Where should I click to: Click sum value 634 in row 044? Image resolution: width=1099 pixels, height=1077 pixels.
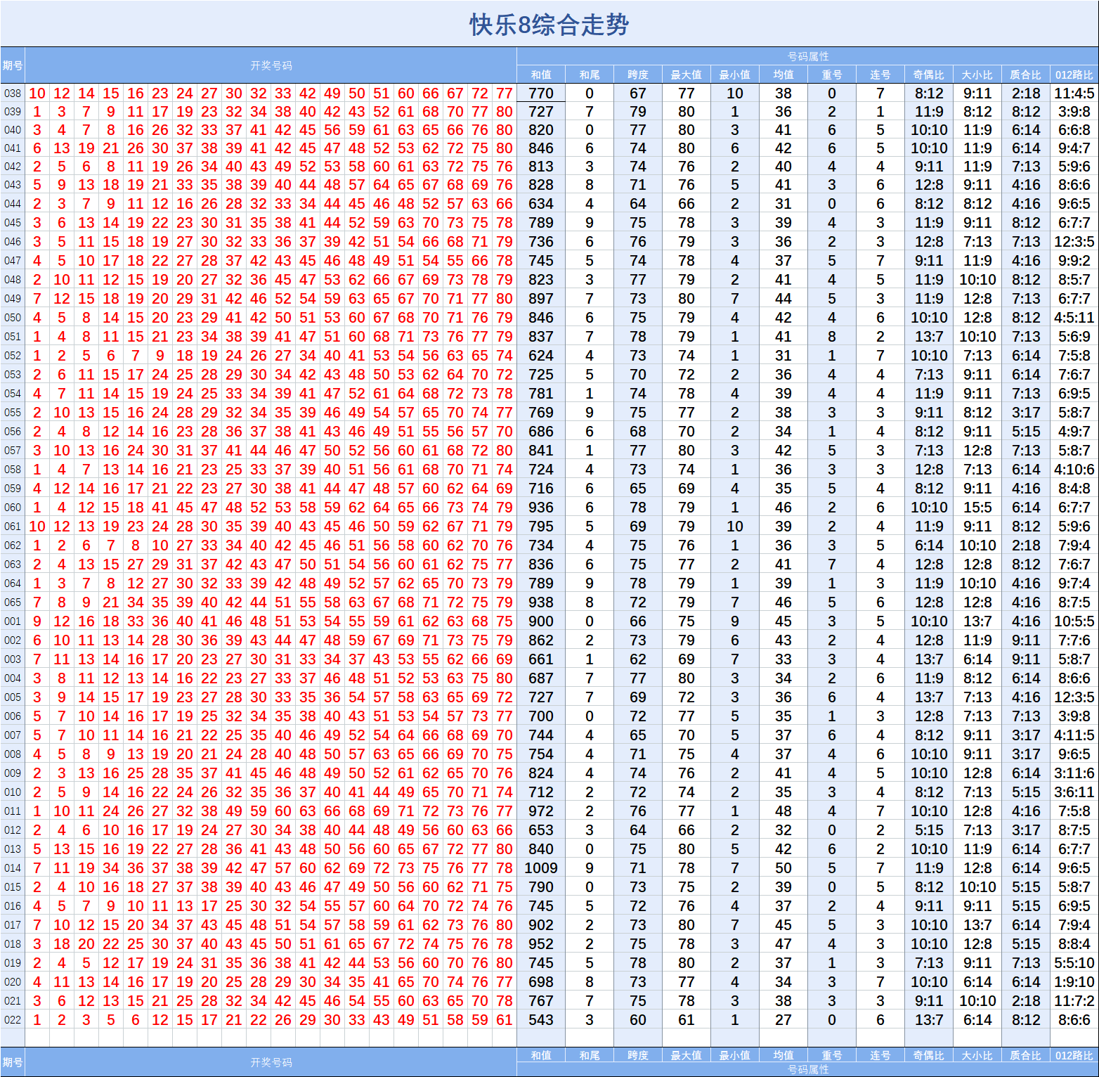click(541, 204)
